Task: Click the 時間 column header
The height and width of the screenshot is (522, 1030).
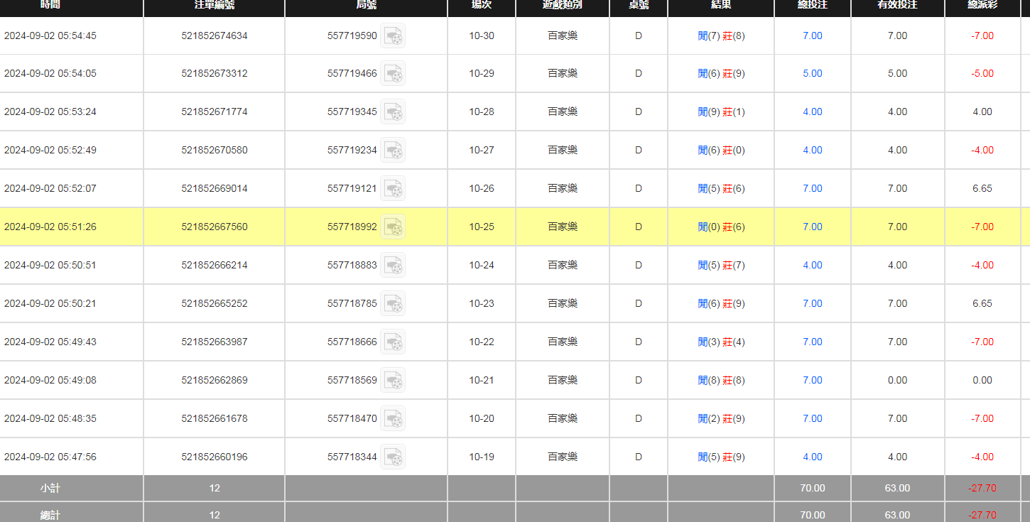Action: click(x=50, y=6)
